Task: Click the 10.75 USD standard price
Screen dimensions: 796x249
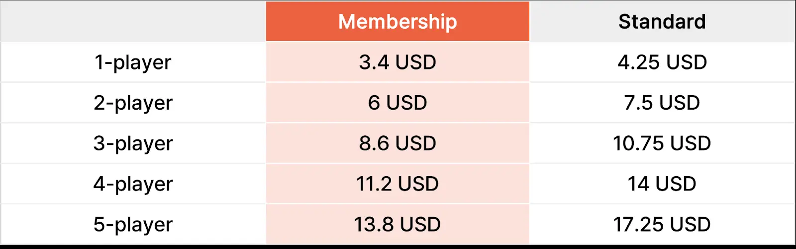Action: pos(662,144)
